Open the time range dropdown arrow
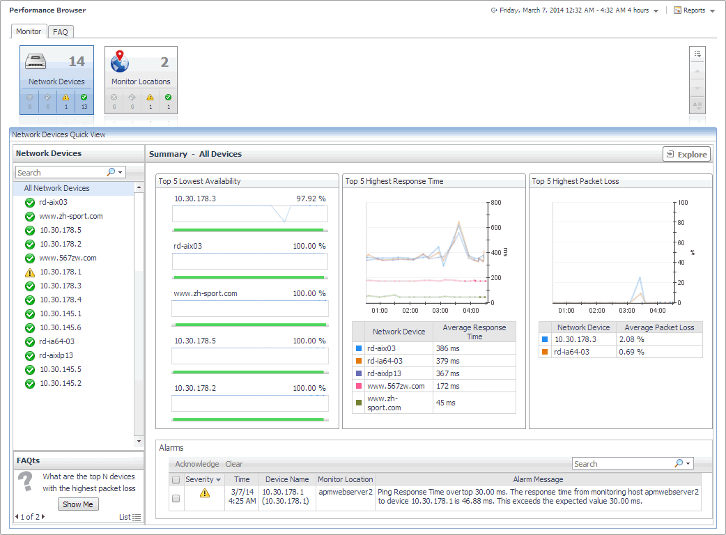The height and width of the screenshot is (535, 726). (x=656, y=11)
